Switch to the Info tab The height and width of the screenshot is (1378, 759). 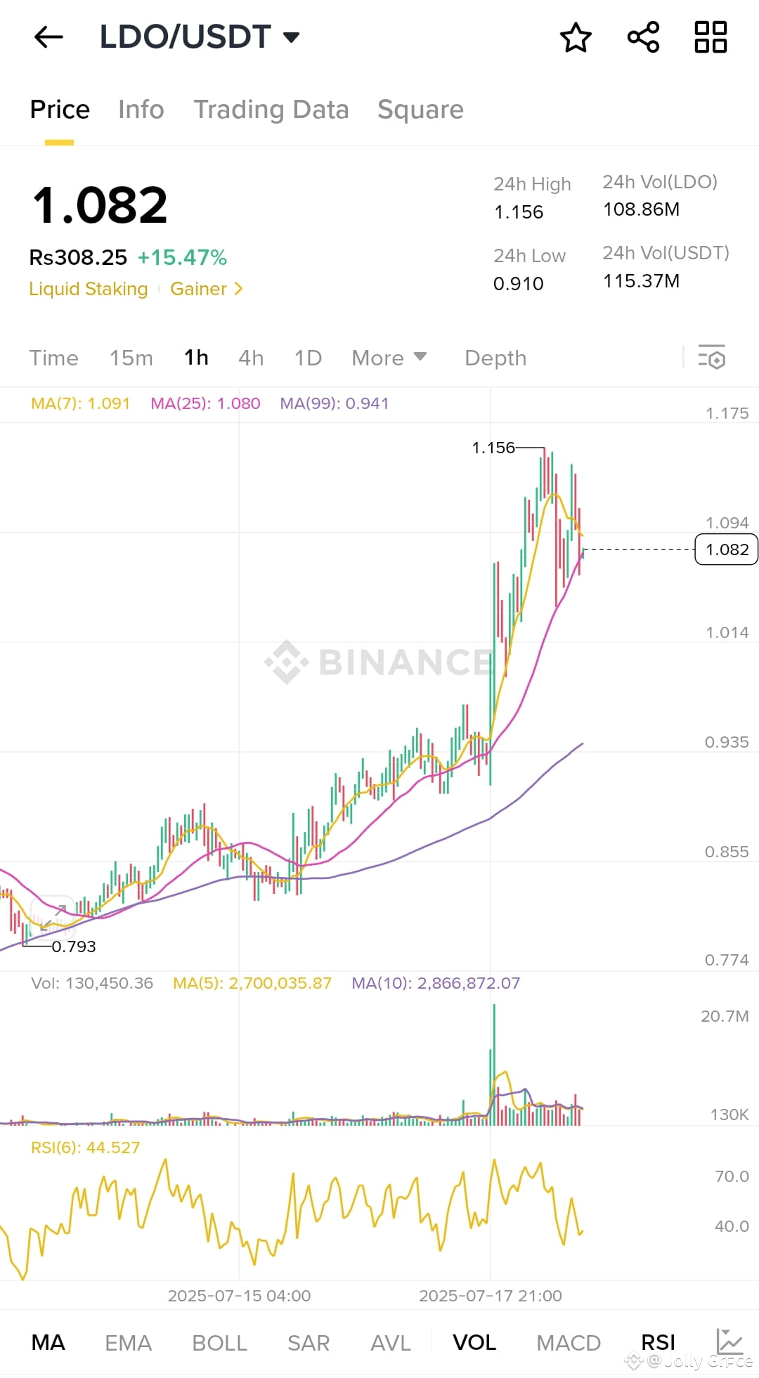point(141,110)
